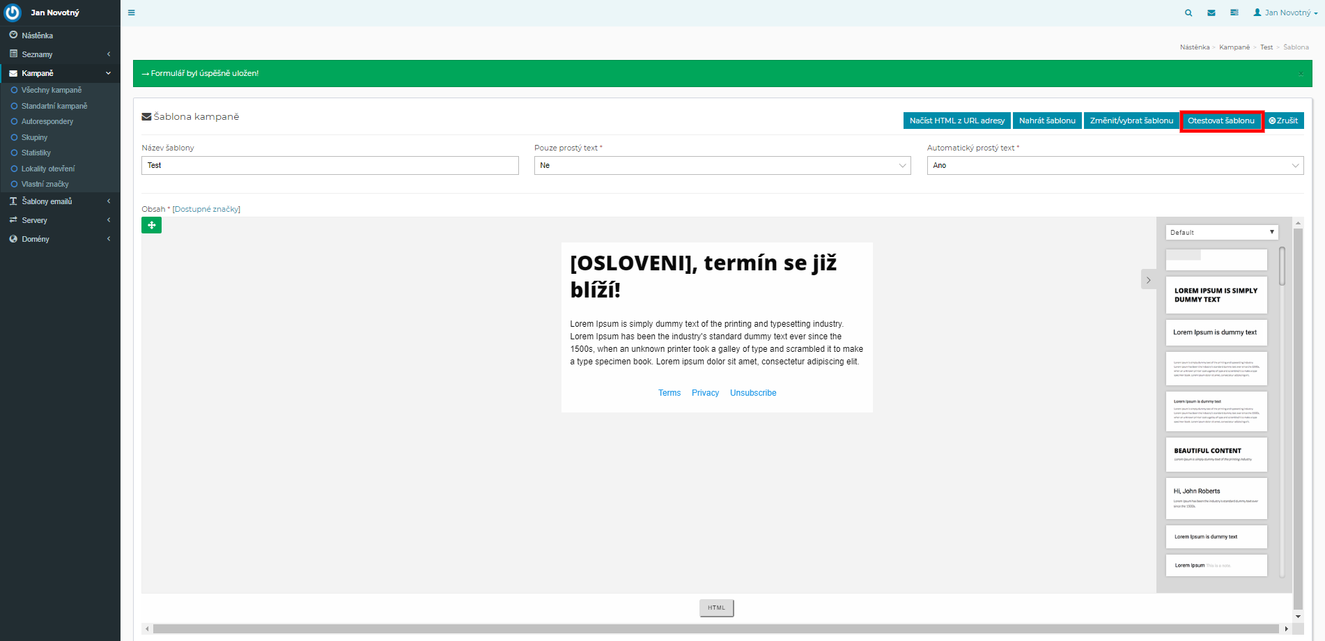
Task: Go to Kampaně in breadcrumb
Action: tap(1234, 47)
